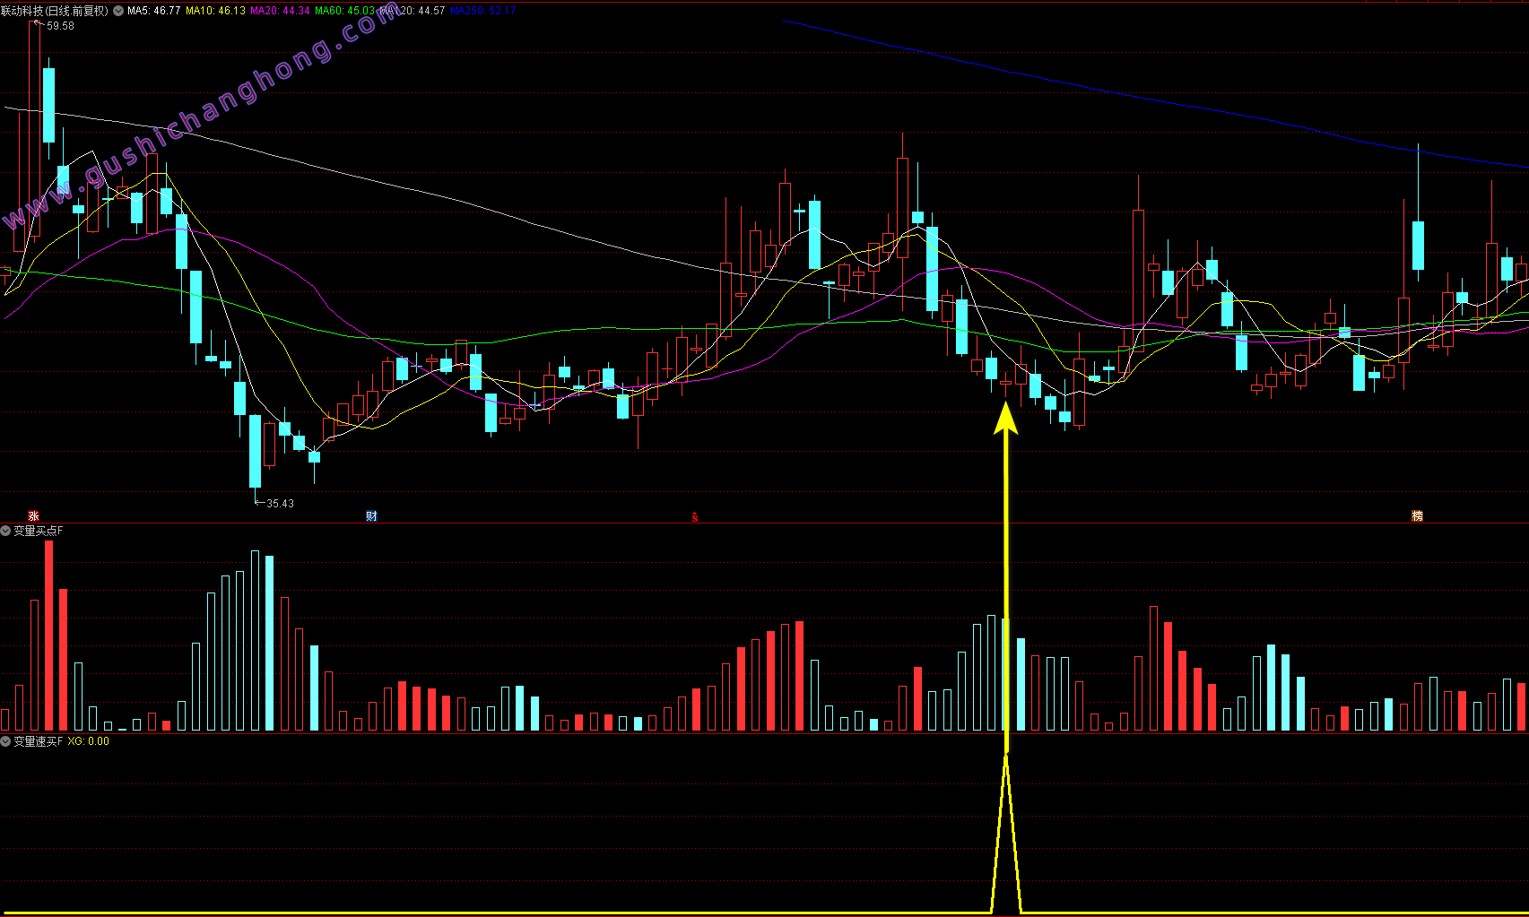
Task: Click the MA5: 46.77 label
Action: point(153,11)
